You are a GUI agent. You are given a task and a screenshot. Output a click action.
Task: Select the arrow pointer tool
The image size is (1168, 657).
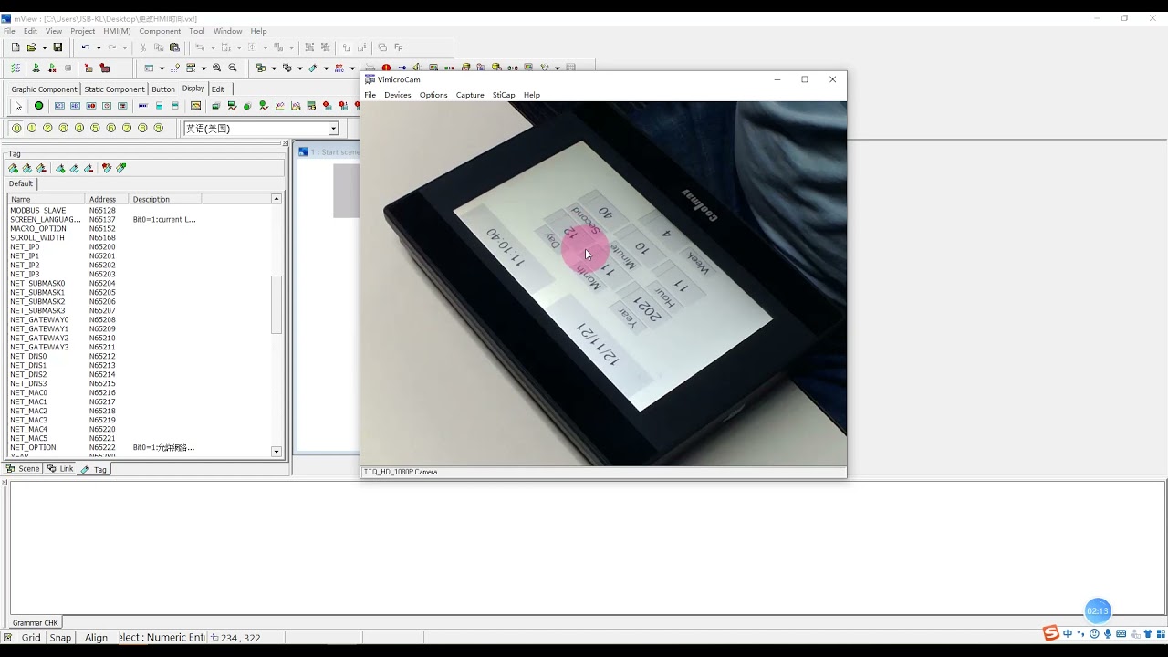click(18, 106)
